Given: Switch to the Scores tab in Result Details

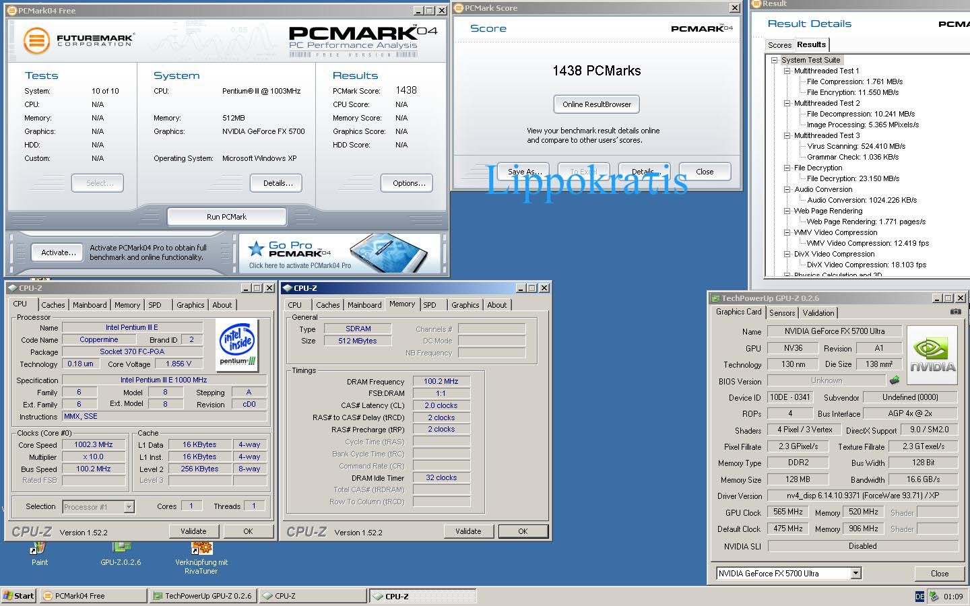Looking at the screenshot, I should 779,45.
